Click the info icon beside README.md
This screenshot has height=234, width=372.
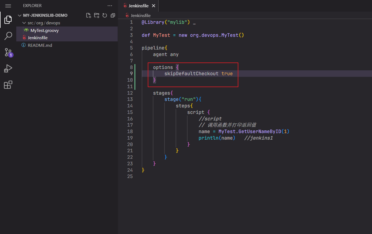tap(24, 45)
